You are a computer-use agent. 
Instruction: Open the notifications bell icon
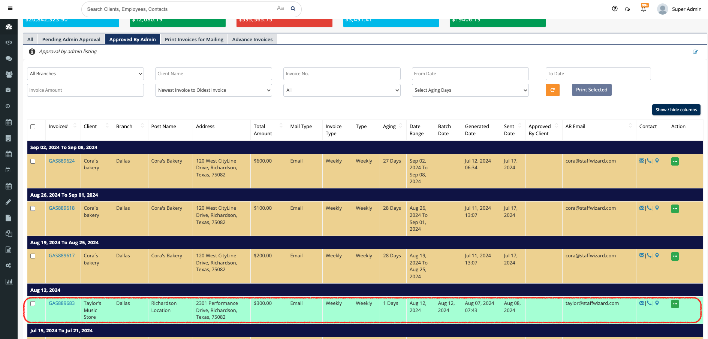[x=643, y=9]
